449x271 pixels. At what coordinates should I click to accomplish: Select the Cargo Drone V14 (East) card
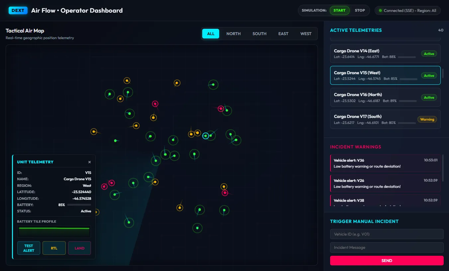(x=385, y=53)
